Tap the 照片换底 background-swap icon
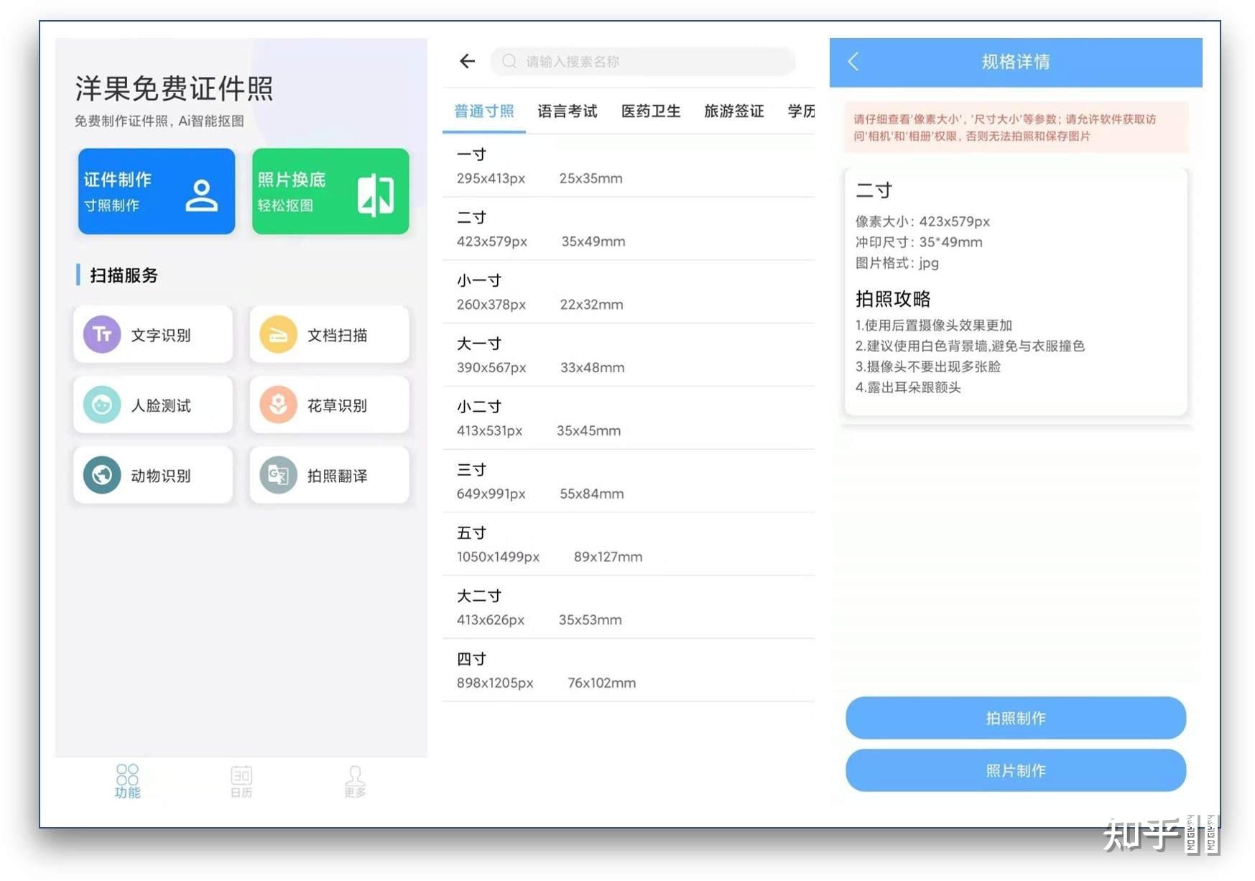 pyautogui.click(x=376, y=195)
